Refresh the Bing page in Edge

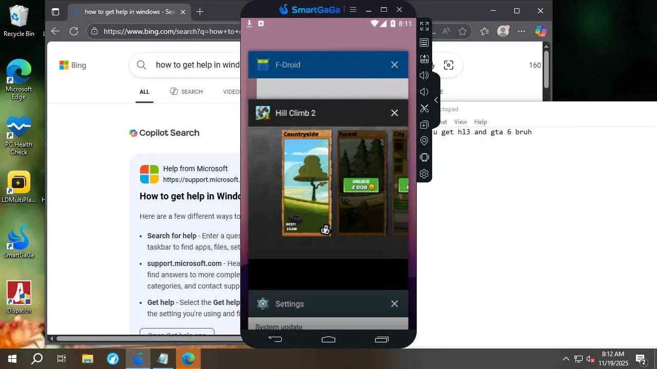pyautogui.click(x=74, y=31)
